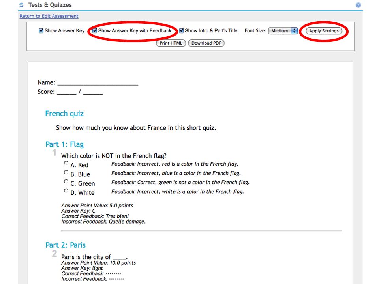The height and width of the screenshot is (284, 379).
Task: Click feedback text for red answer
Action: point(175,164)
